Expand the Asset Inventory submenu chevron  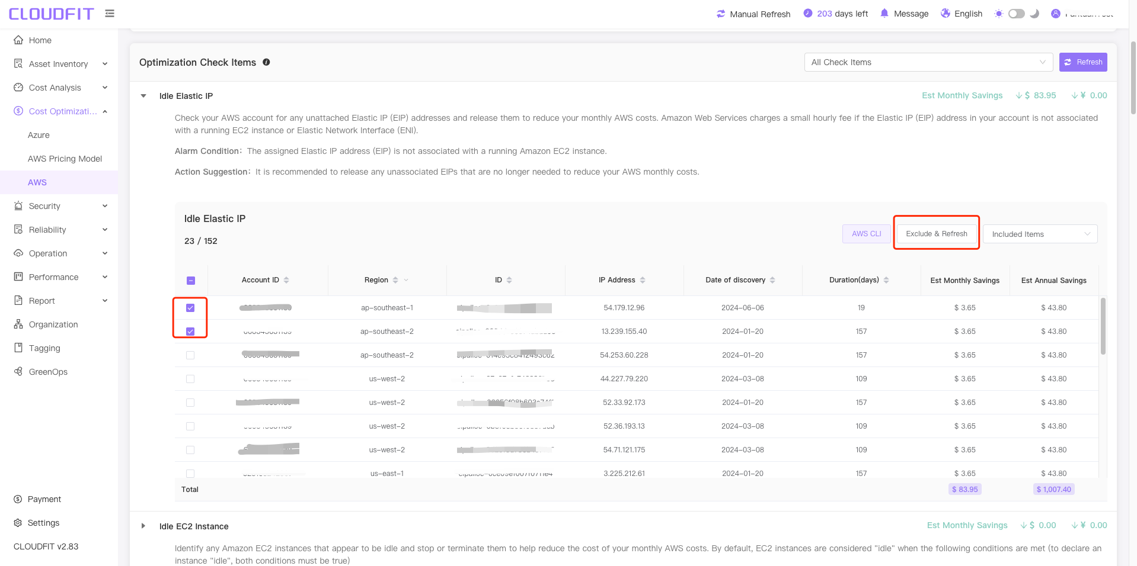click(105, 64)
